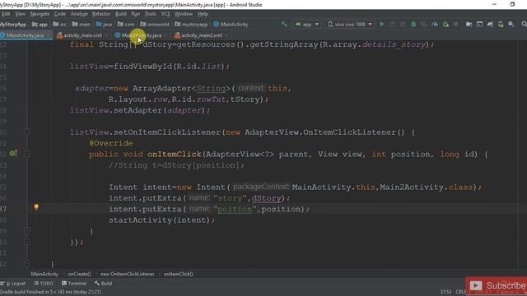Image resolution: width=527 pixels, height=296 pixels.
Task: Click the YouTube Subscribe button
Action: pyautogui.click(x=497, y=285)
